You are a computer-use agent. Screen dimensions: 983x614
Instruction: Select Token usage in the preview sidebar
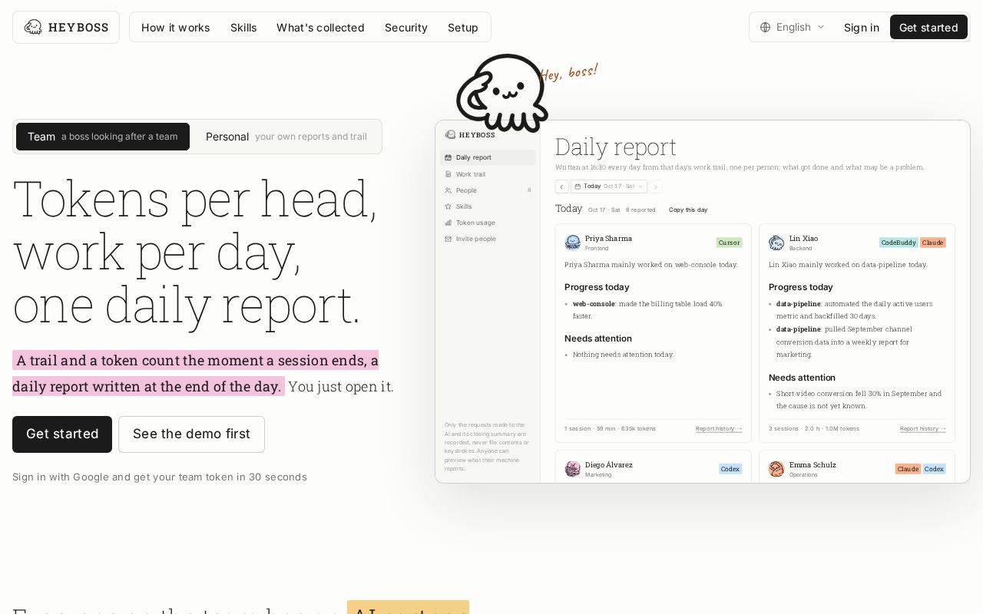(488, 223)
